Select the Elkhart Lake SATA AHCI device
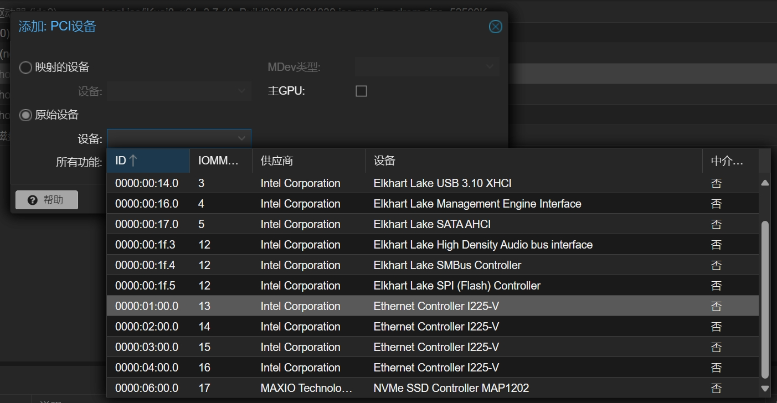This screenshot has width=777, height=403. (388, 224)
